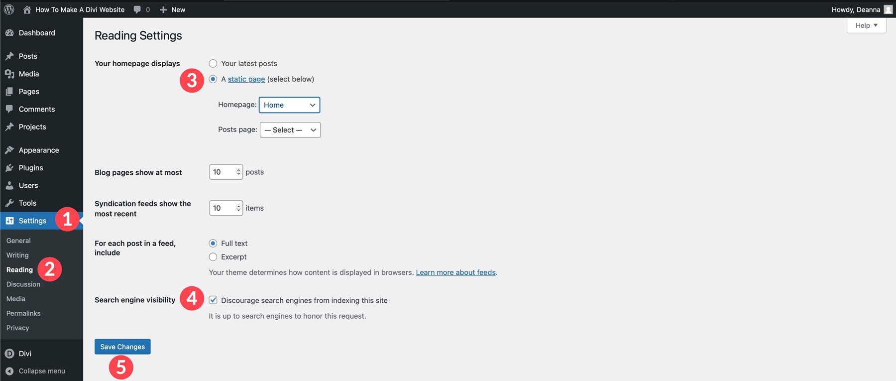Uncheck 'Discourage search engines from indexing' checkbox
Viewport: 896px width, 381px height.
(x=213, y=300)
